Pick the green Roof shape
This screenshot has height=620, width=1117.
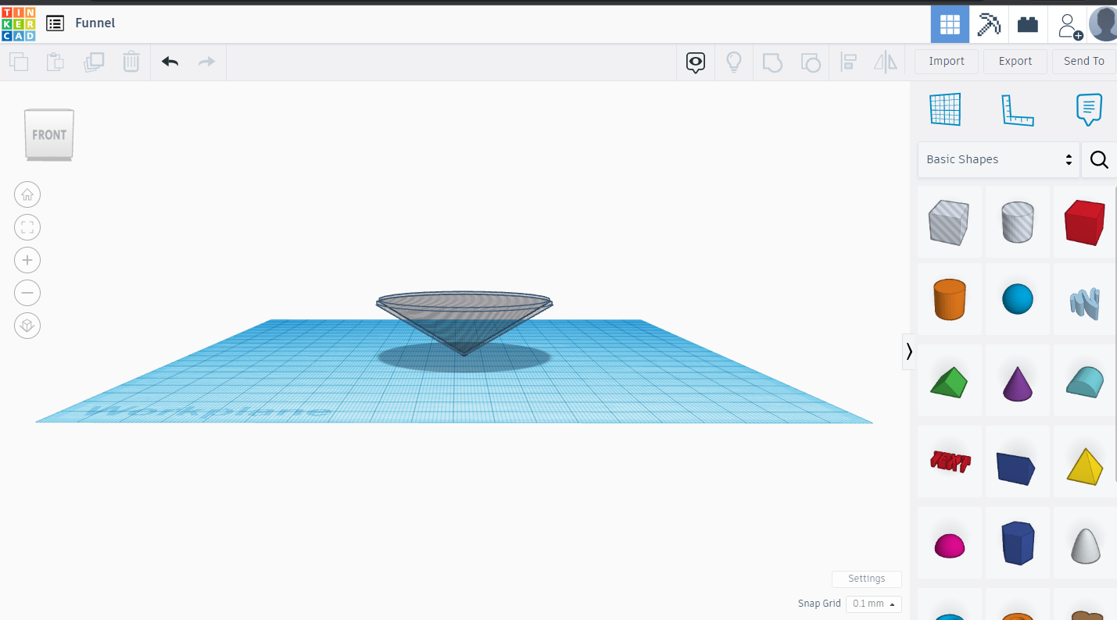[949, 381]
